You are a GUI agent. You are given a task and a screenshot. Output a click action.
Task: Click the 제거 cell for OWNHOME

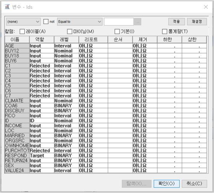pos(145,146)
